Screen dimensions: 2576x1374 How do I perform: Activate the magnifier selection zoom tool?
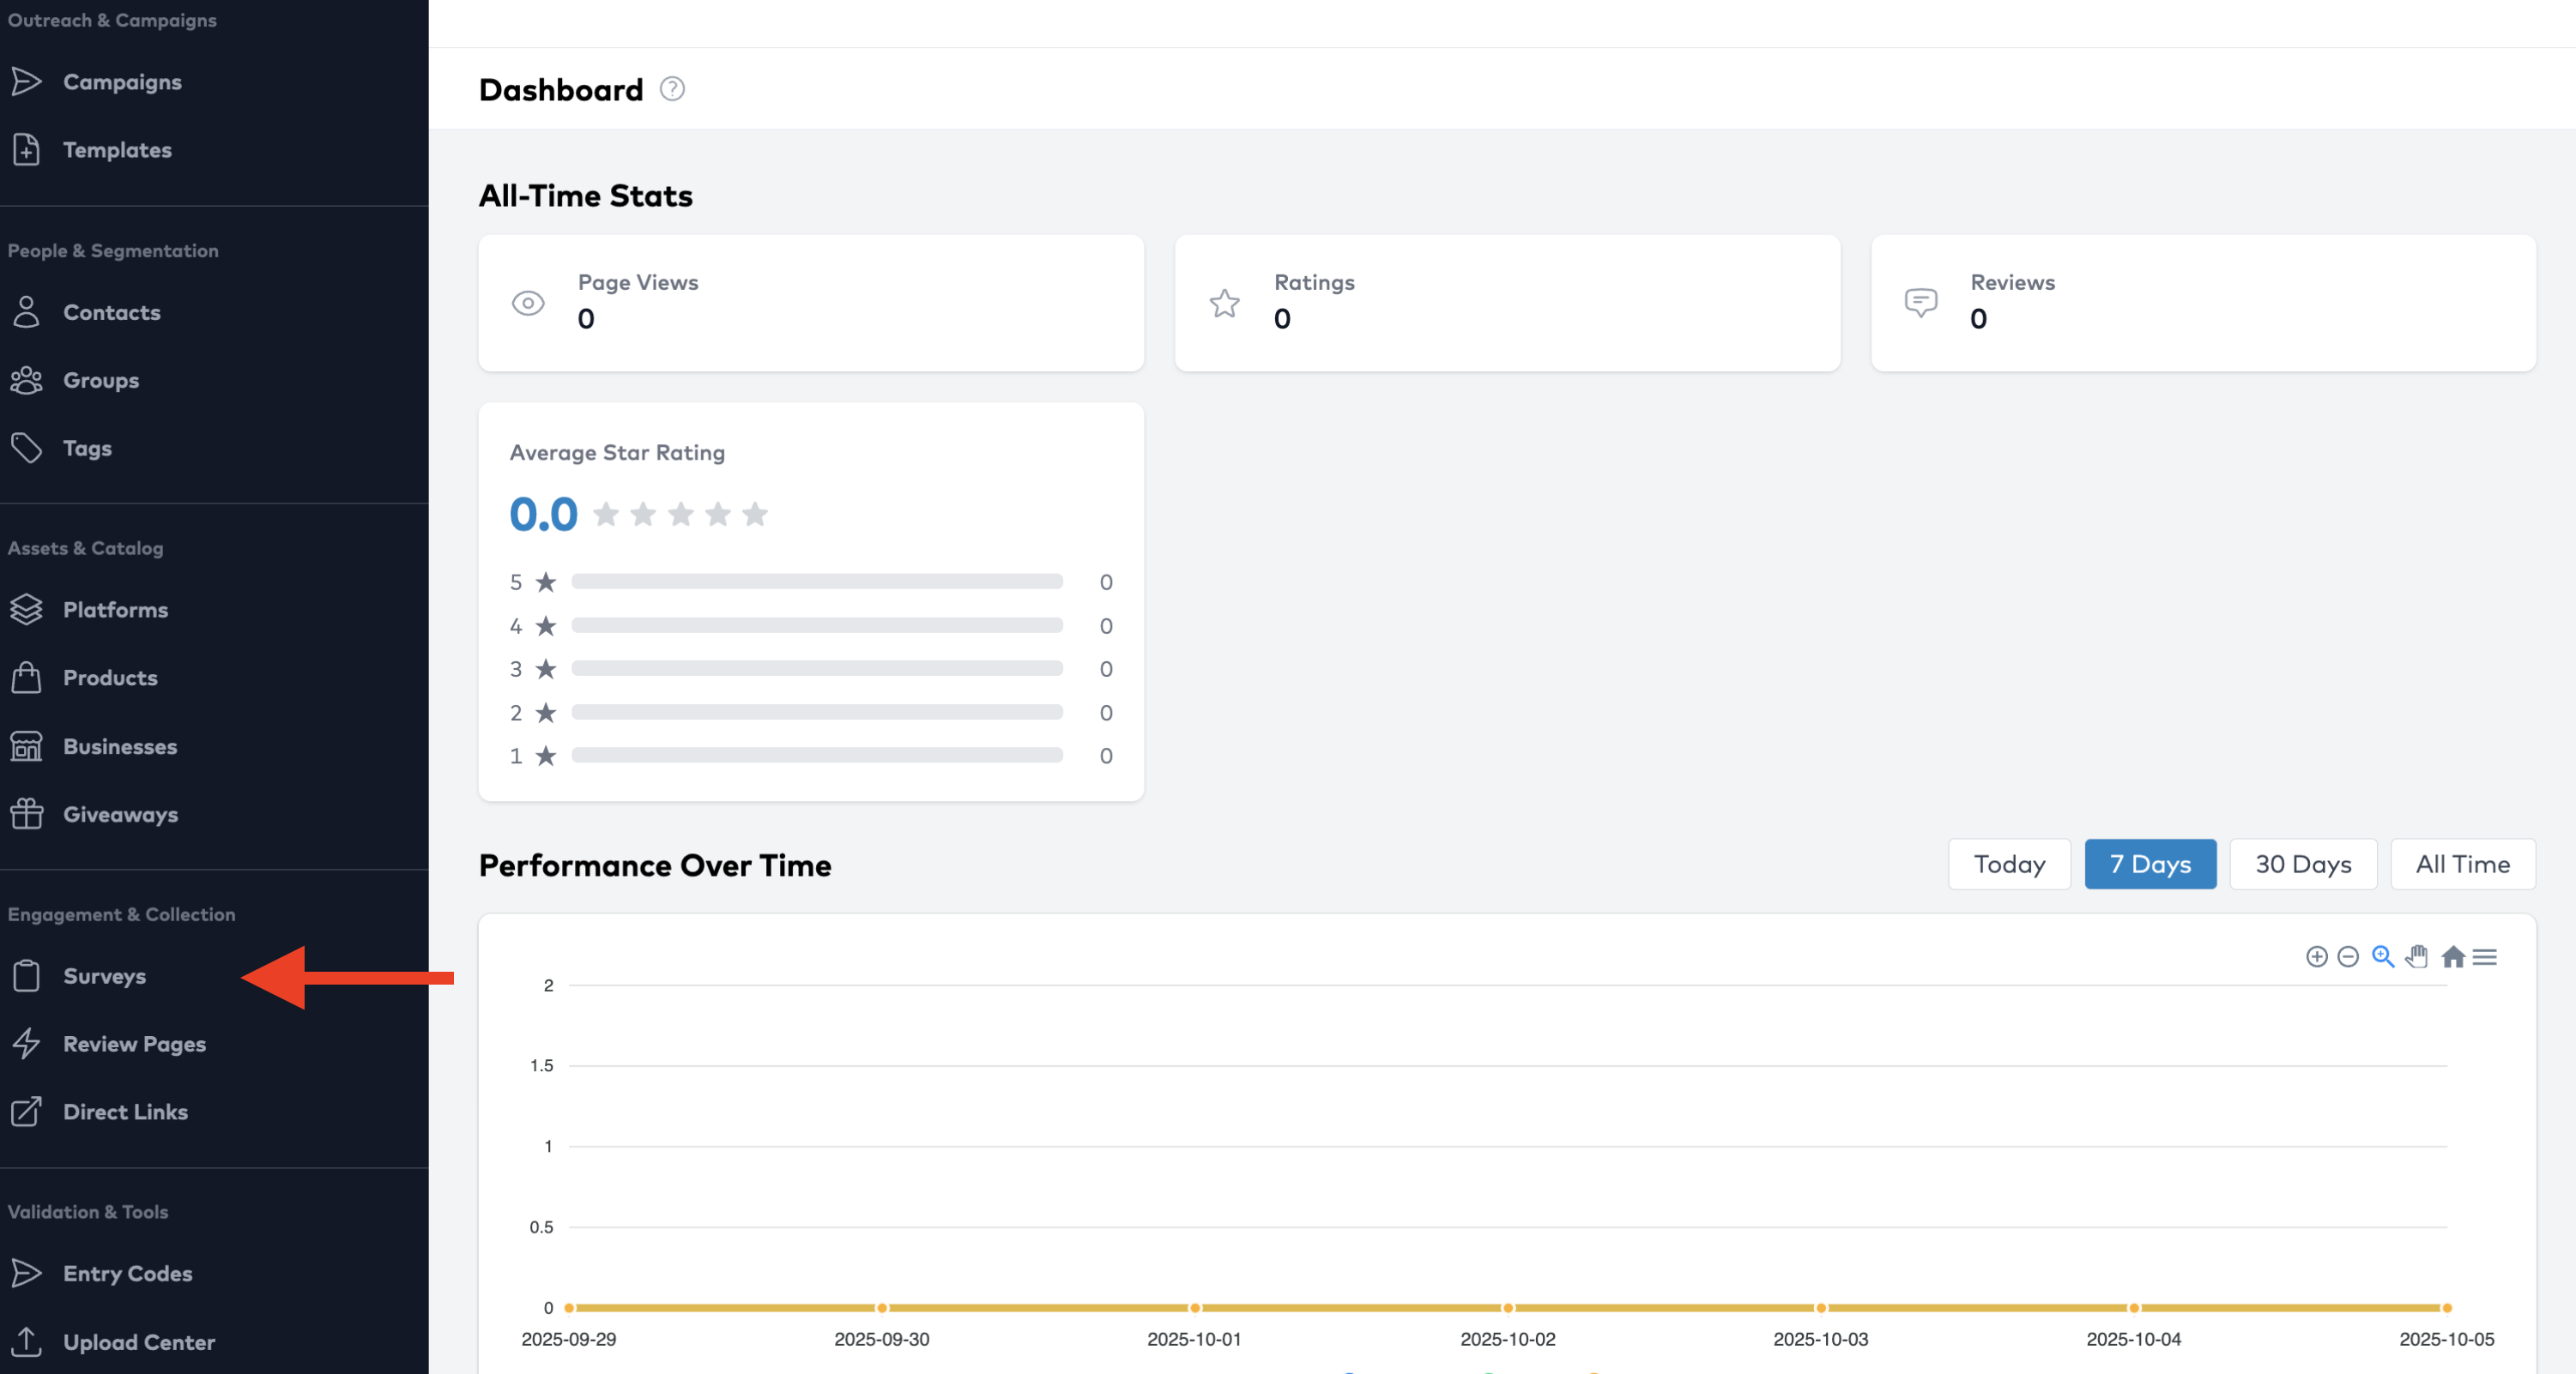[2383, 956]
